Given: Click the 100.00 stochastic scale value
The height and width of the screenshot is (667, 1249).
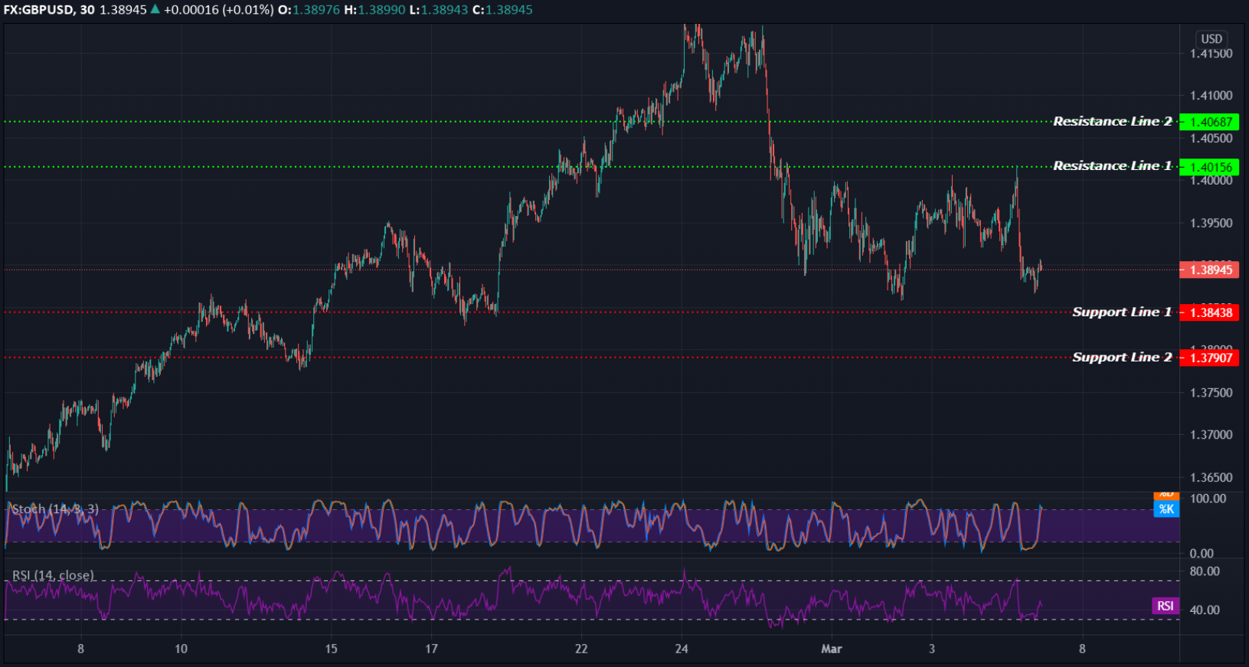Looking at the screenshot, I should pos(1208,499).
